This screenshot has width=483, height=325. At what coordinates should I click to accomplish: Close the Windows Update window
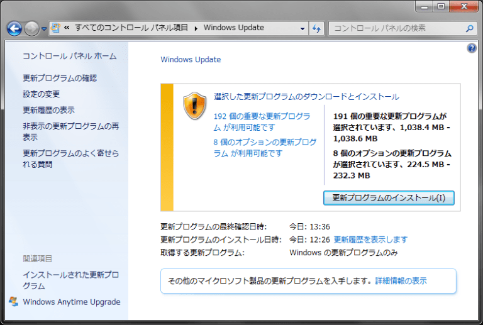click(464, 6)
